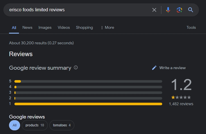
Task: Start voice search with the microphone icon
Action: point(168,10)
